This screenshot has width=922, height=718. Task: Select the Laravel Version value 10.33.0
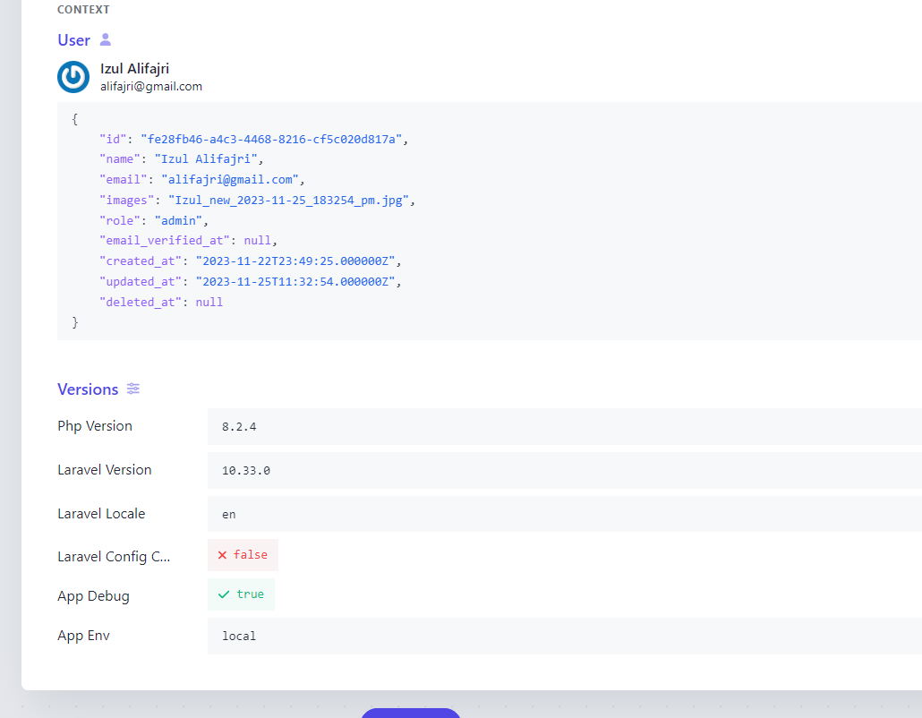tap(246, 471)
